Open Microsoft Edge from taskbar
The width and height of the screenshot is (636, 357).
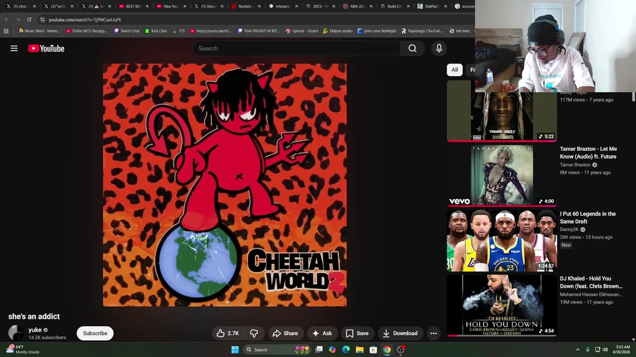point(346,350)
